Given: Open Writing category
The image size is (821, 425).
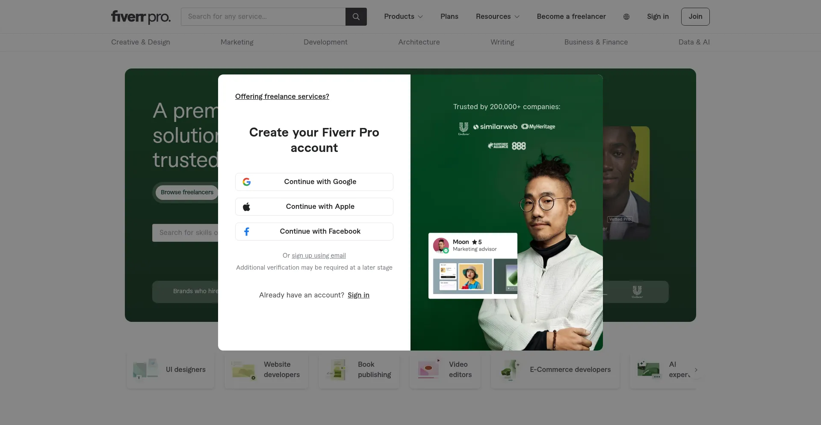Looking at the screenshot, I should tap(502, 42).
